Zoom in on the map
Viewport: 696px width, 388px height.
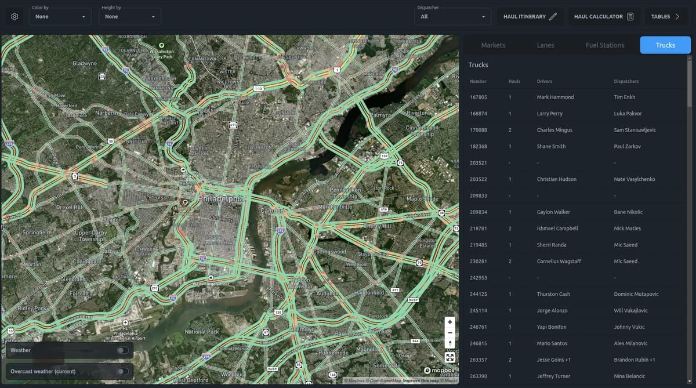450,322
